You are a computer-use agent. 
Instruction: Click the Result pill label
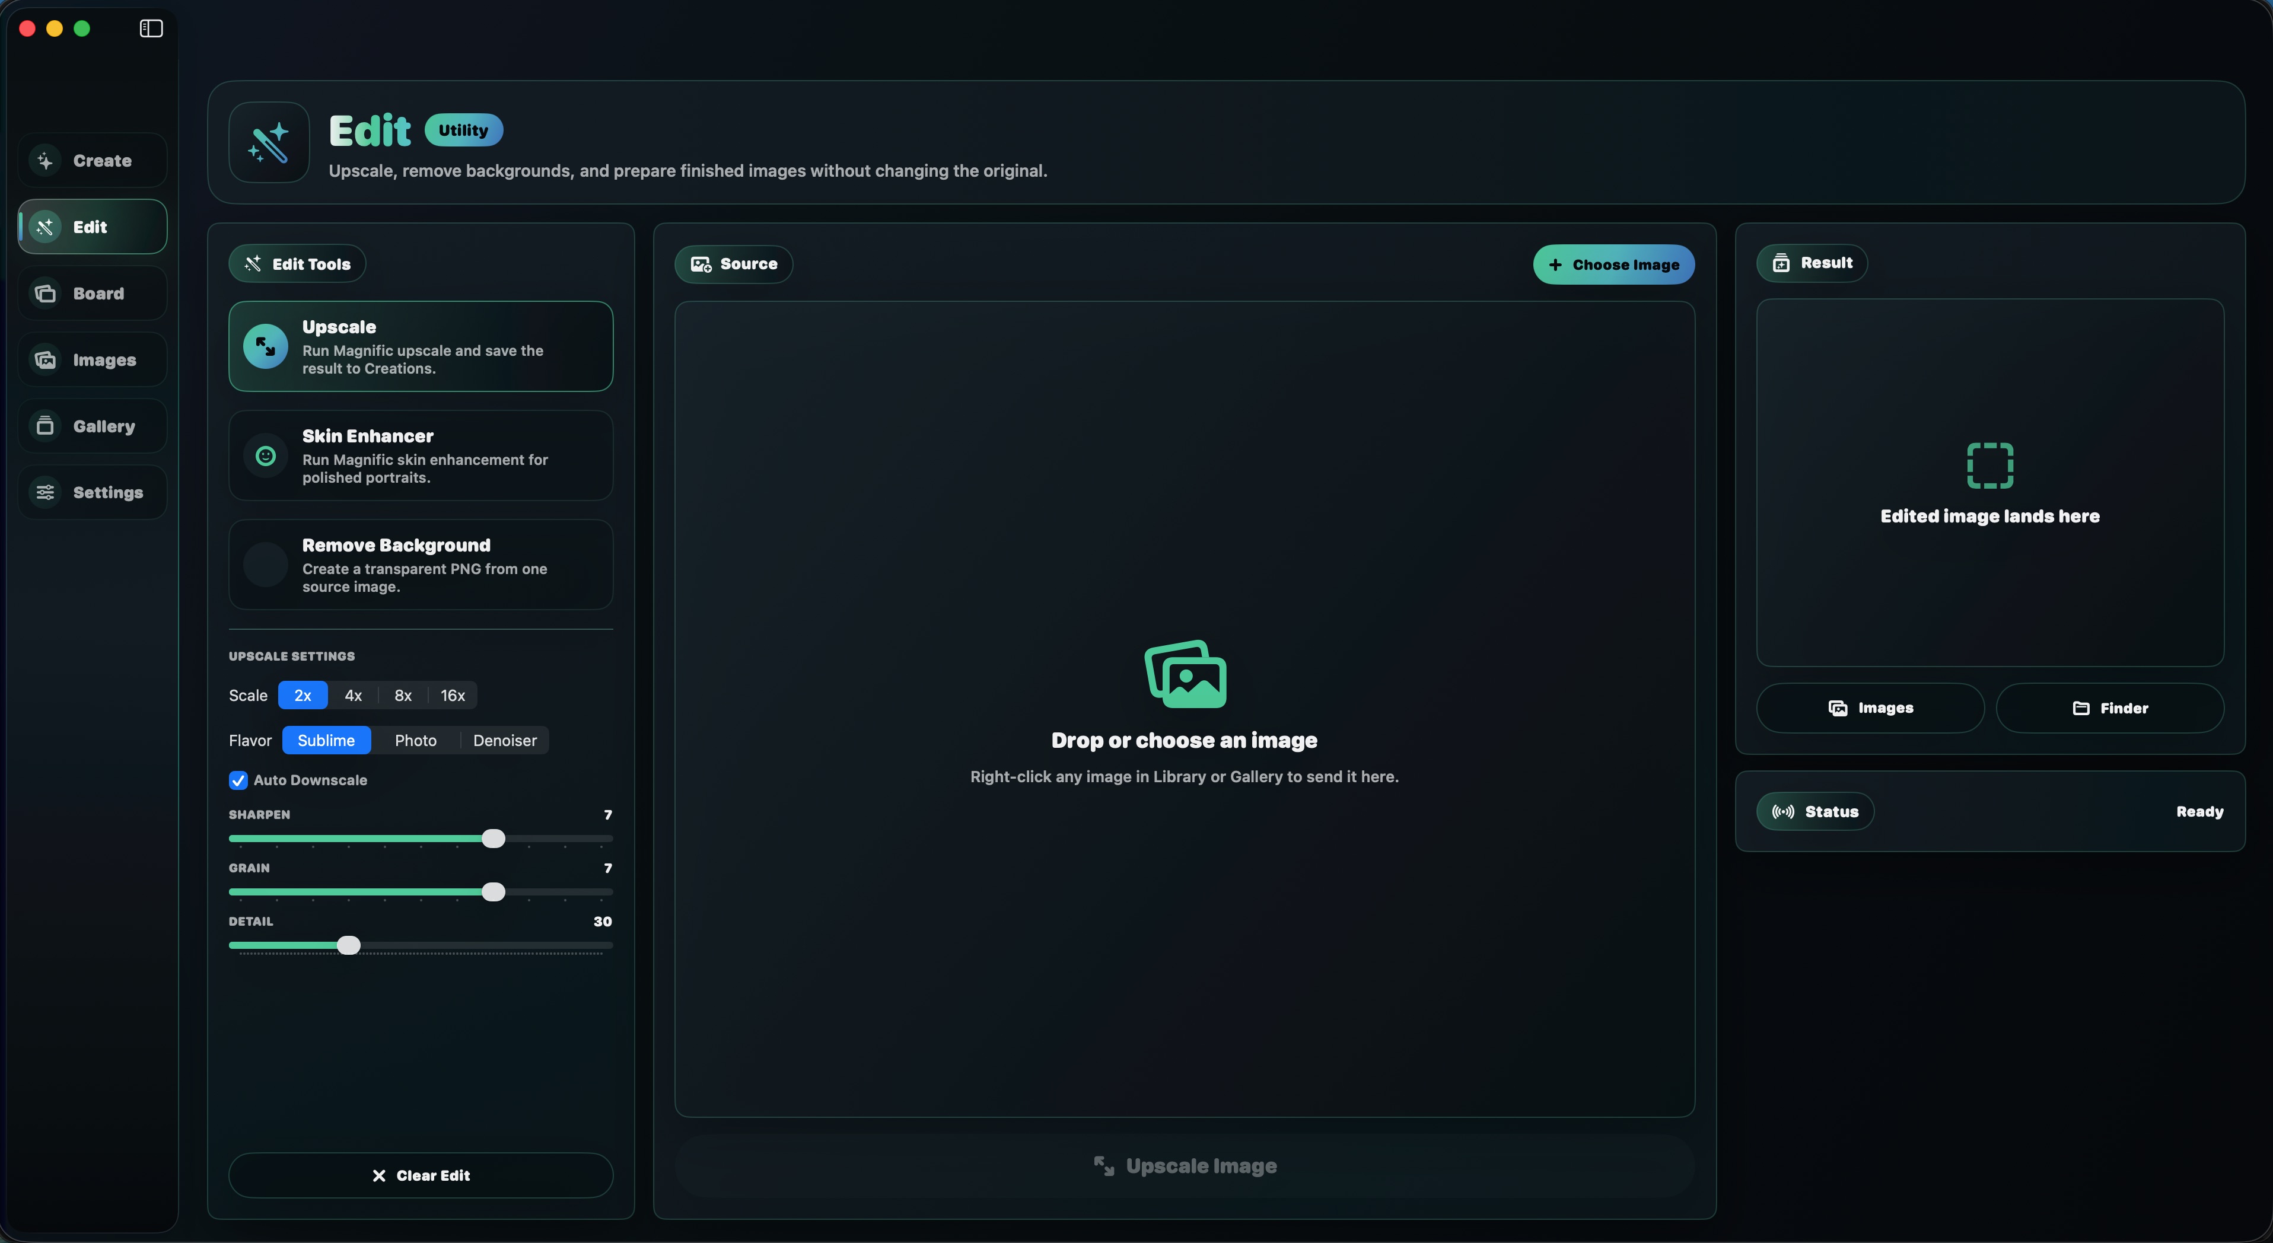point(1812,263)
